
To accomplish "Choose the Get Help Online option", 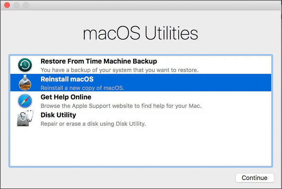I will (66, 97).
